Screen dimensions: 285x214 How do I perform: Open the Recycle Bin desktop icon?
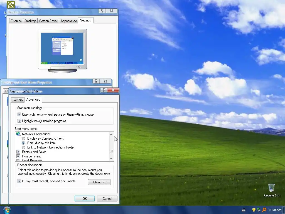[271, 190]
